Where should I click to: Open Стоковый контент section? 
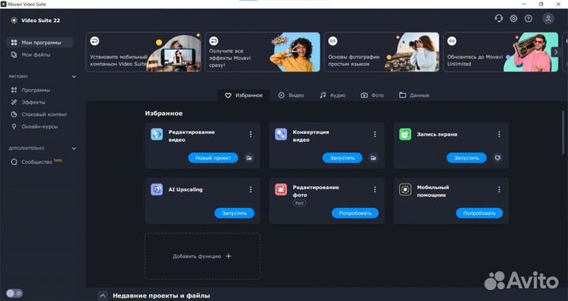coord(40,115)
